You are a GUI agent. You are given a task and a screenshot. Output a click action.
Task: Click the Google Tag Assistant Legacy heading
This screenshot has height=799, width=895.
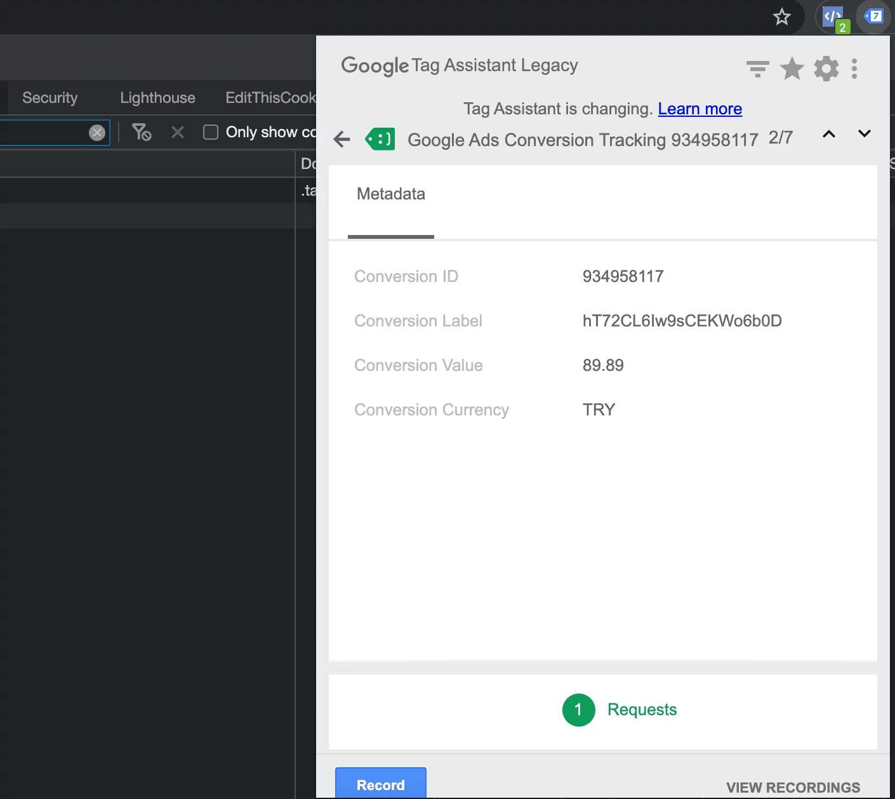[x=460, y=65]
